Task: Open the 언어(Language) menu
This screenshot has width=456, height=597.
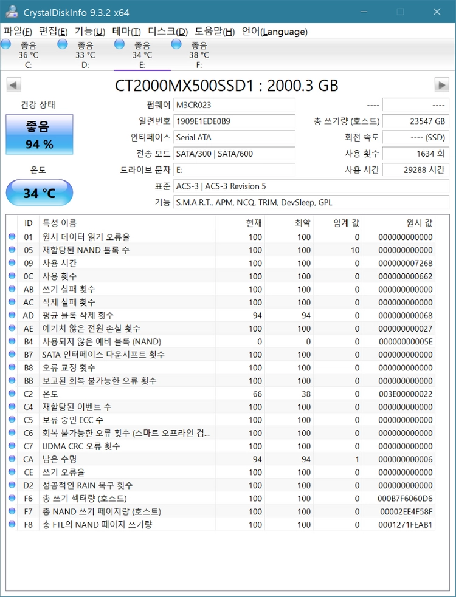Action: [x=275, y=32]
